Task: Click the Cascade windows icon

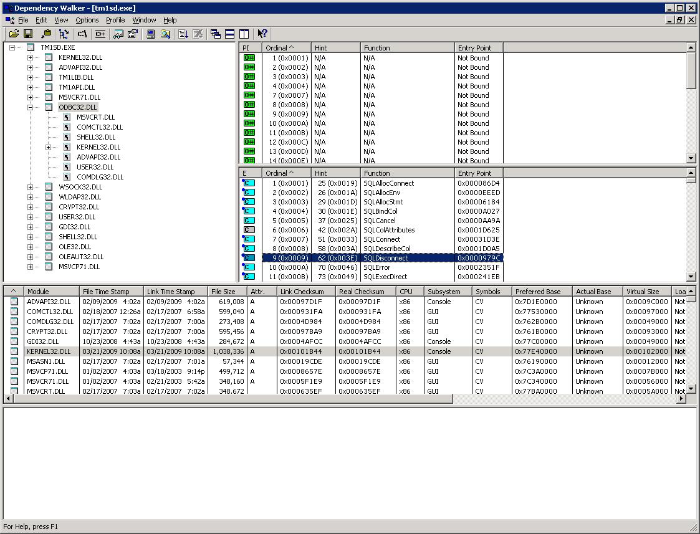Action: (216, 34)
